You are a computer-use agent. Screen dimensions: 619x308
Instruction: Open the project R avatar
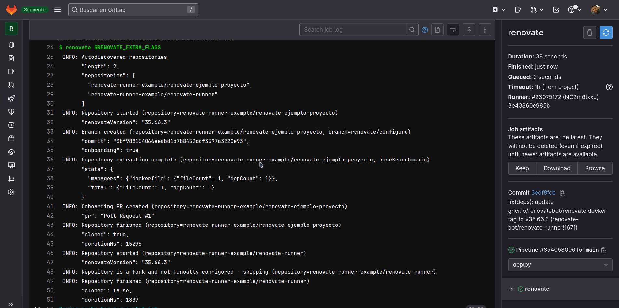11,29
